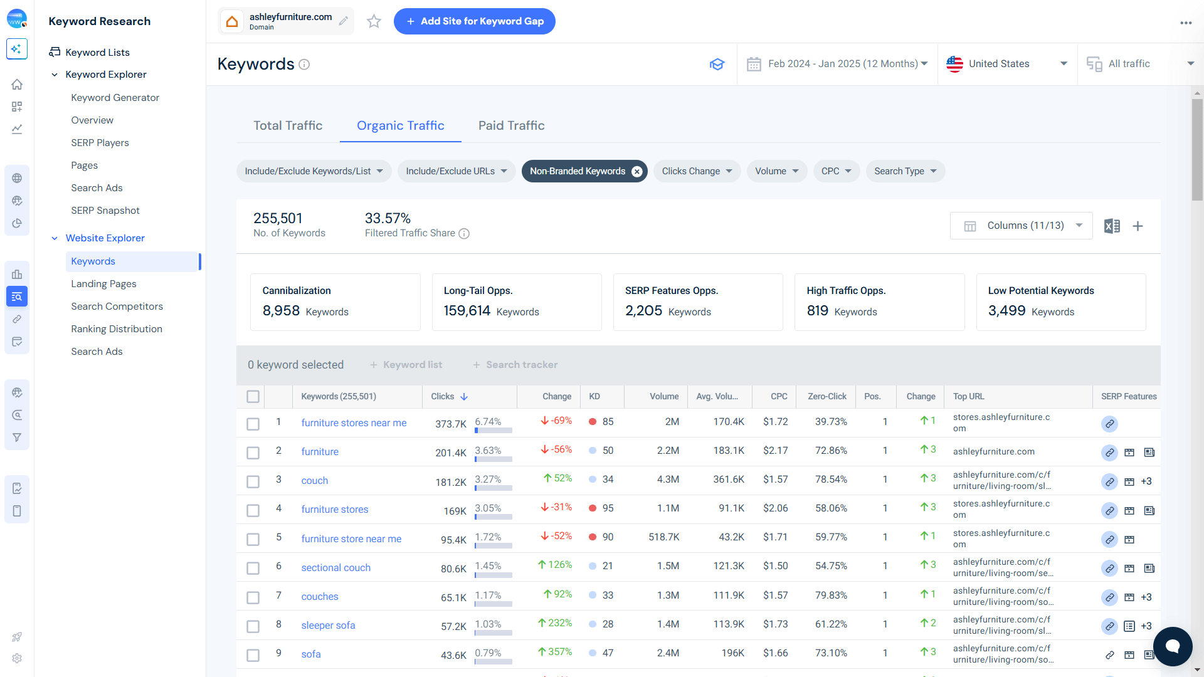Screen dimensions: 1204x677
Task: Check the 'couch' keyword row checkbox
Action: coord(253,481)
